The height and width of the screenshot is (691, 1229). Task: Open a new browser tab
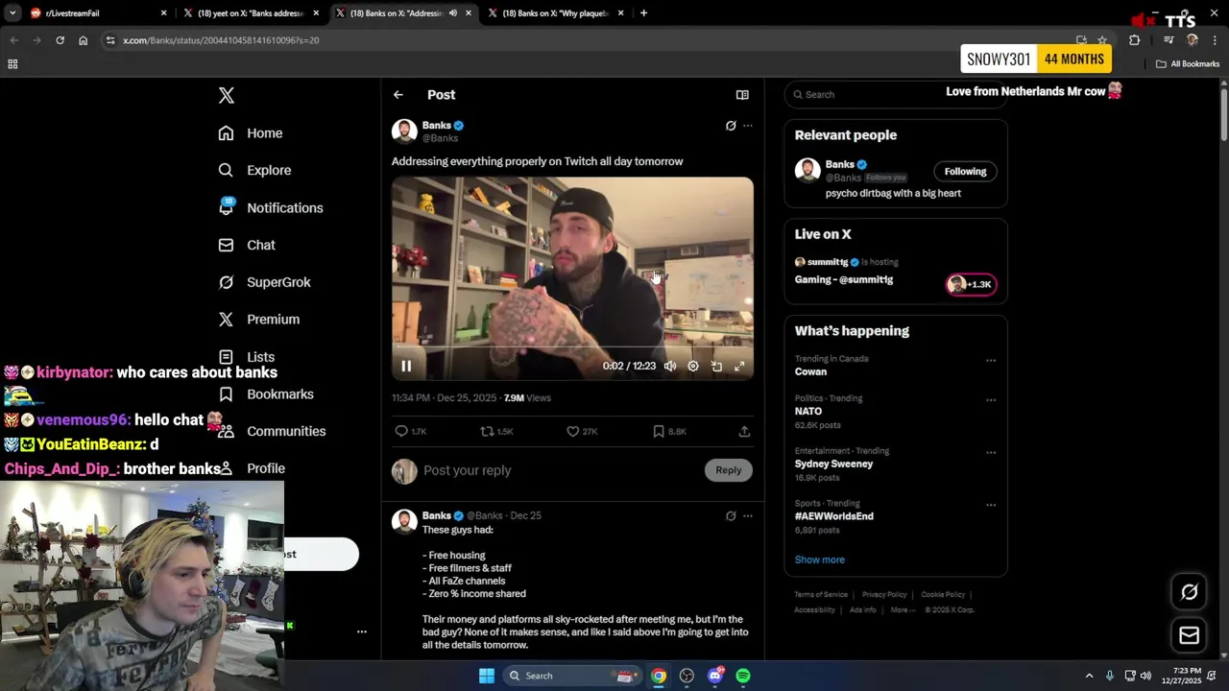point(643,13)
